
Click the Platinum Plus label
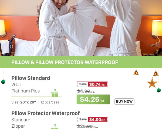pyautogui.click(x=26, y=91)
